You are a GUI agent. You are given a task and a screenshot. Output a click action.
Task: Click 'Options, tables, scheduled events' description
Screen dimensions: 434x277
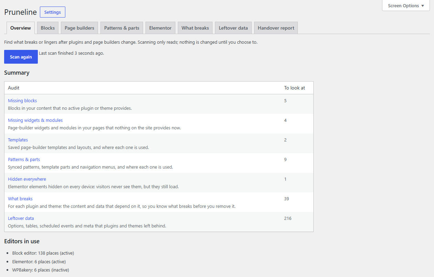pyautogui.click(x=87, y=226)
